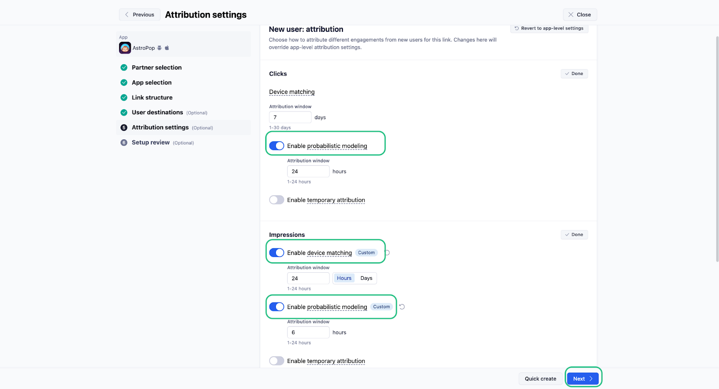Select the Attribution settings step
This screenshot has height=389, width=719.
183,128
